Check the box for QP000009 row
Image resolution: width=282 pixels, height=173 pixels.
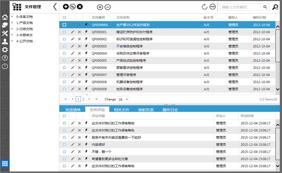tap(64, 89)
